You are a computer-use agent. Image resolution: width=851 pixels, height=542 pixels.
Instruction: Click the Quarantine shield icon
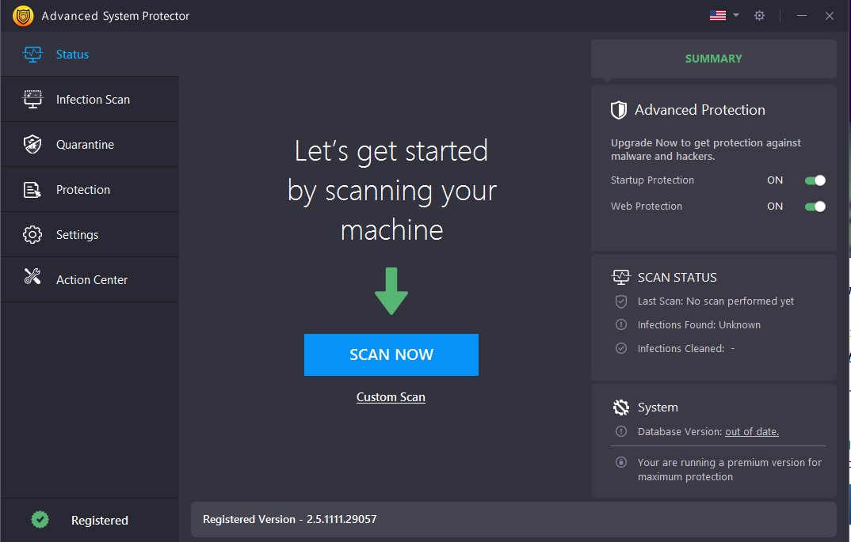click(32, 144)
